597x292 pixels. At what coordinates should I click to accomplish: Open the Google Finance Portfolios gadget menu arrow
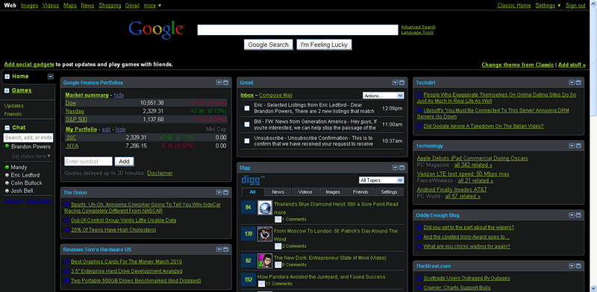219,83
